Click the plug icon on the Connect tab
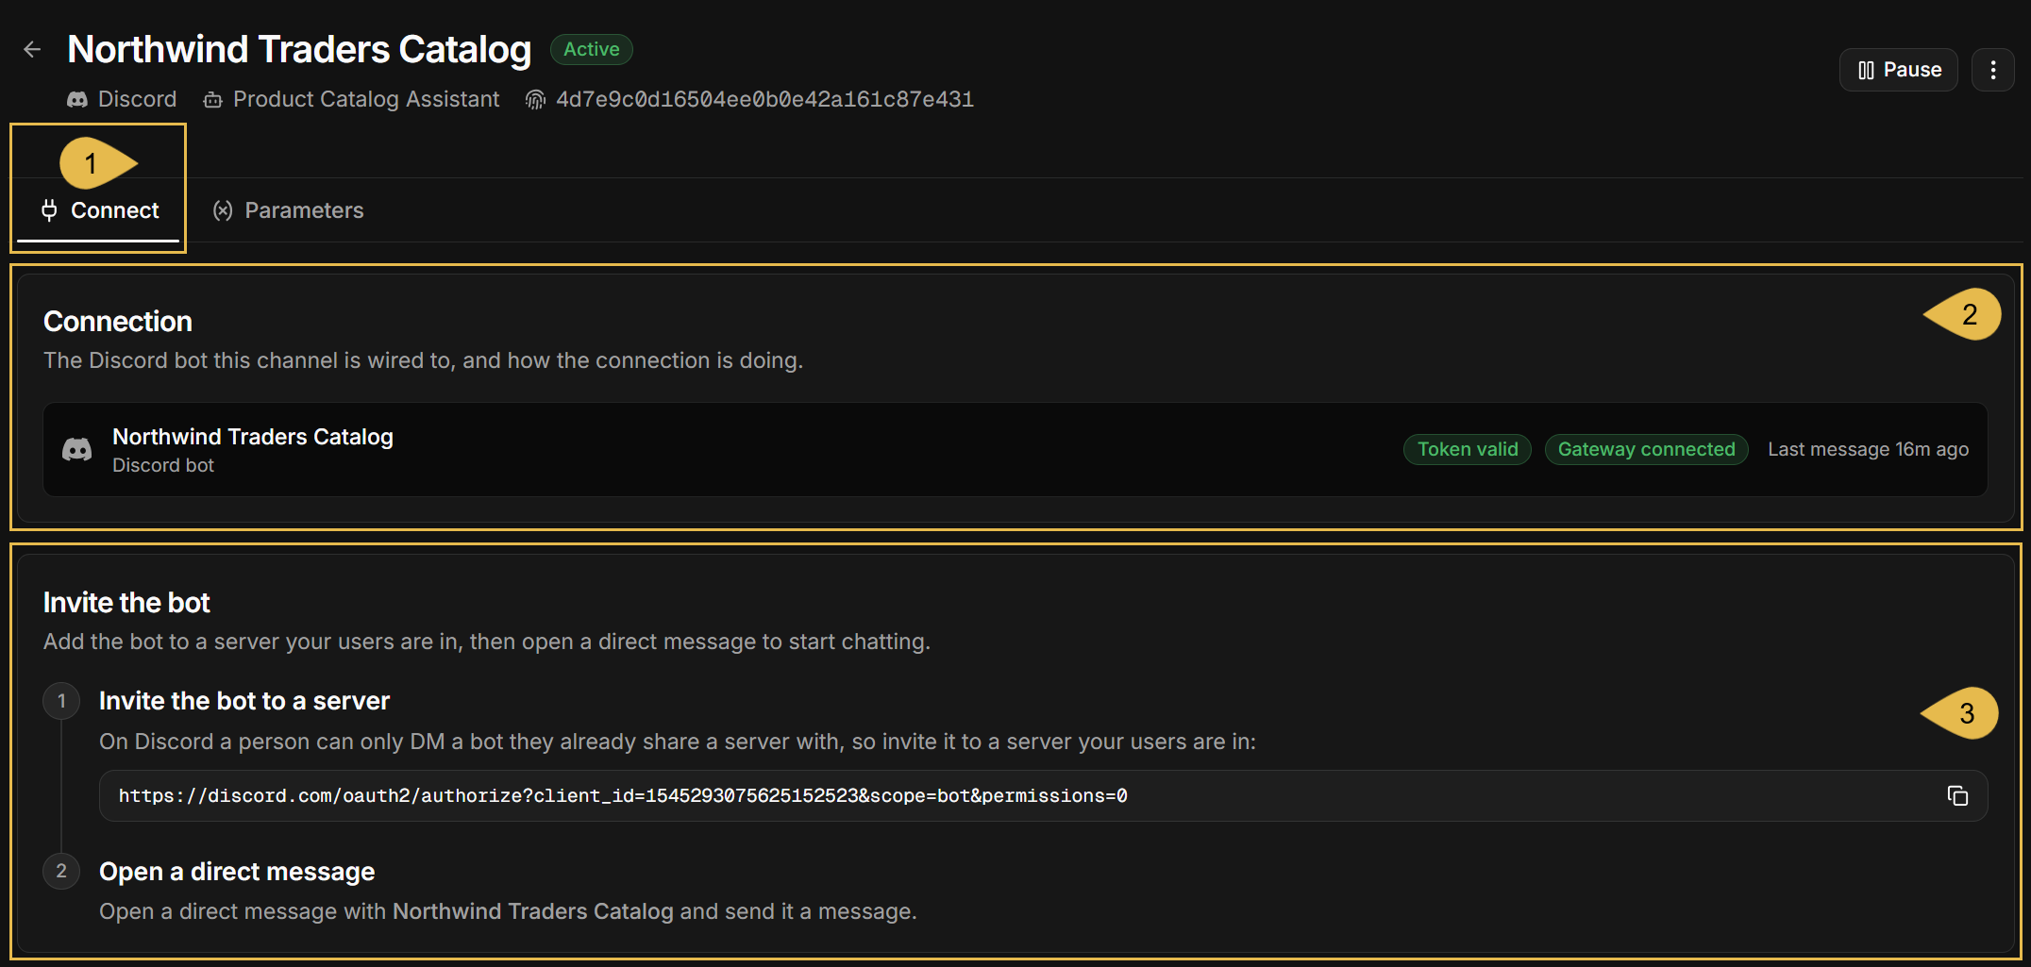 (x=49, y=210)
